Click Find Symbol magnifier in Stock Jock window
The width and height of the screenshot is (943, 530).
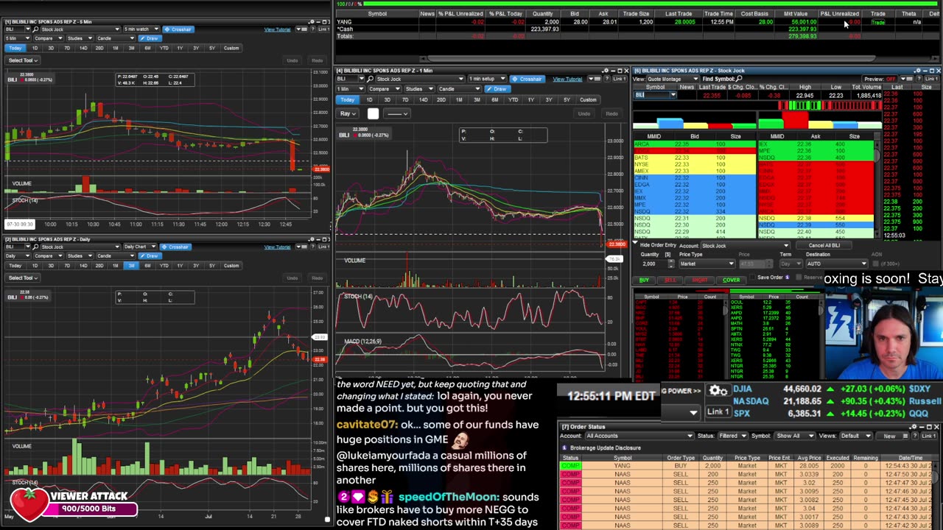coord(738,78)
